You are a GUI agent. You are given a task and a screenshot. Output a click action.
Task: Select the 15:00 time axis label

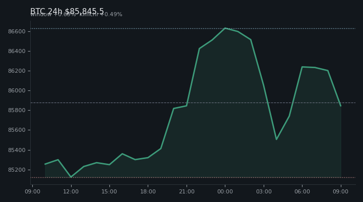[x=109, y=191]
